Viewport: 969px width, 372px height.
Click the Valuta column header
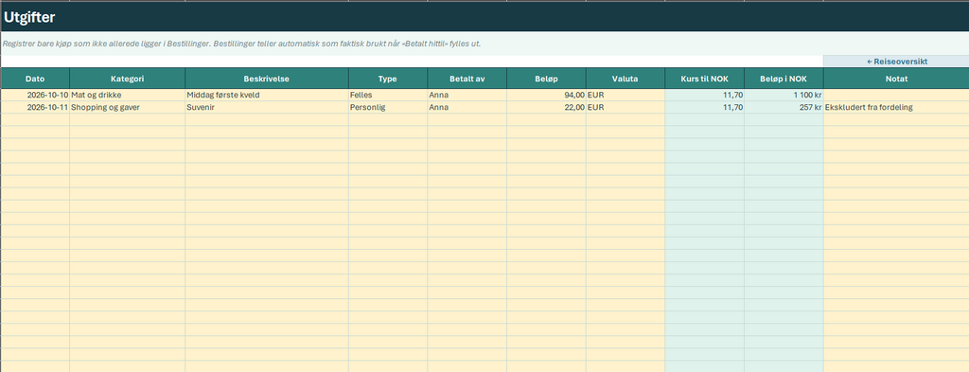point(625,79)
